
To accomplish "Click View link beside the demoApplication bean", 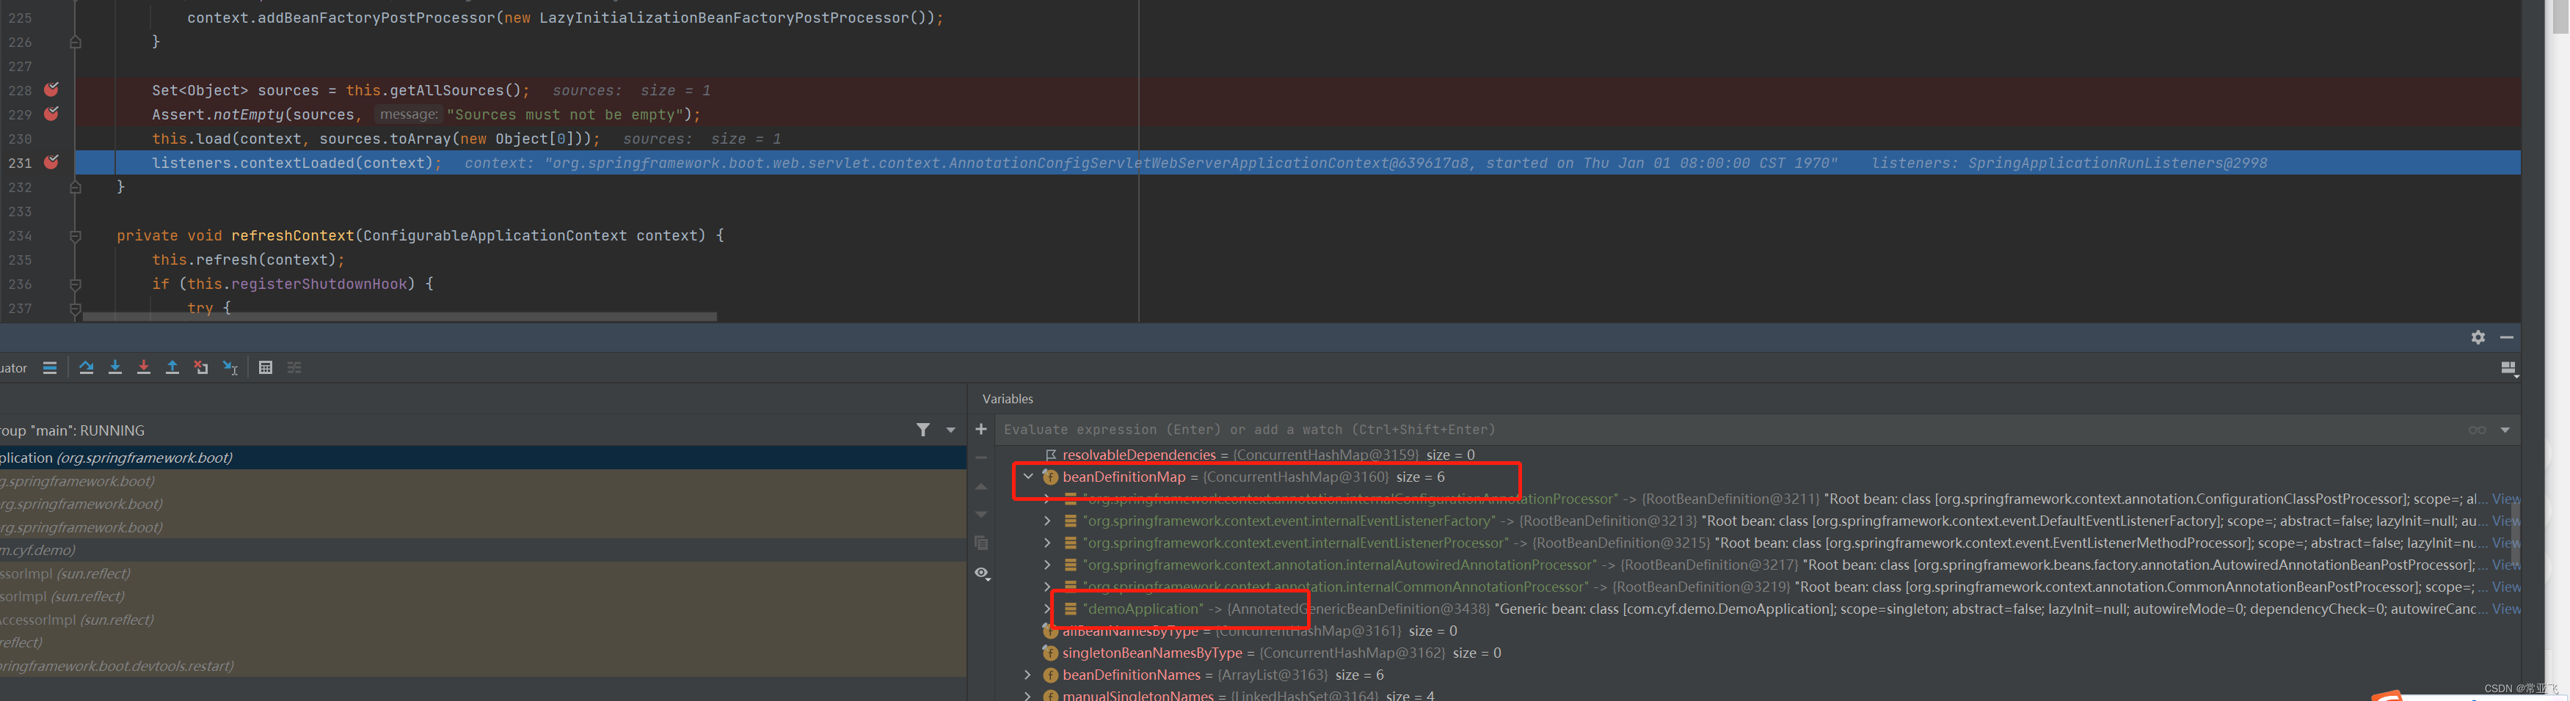I will pos(2506,609).
